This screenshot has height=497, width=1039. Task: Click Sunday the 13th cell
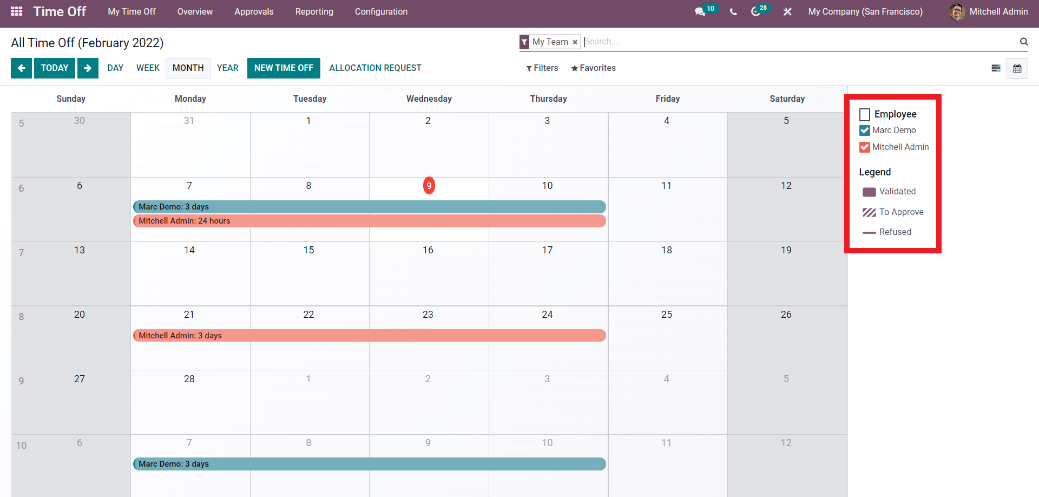(71, 273)
